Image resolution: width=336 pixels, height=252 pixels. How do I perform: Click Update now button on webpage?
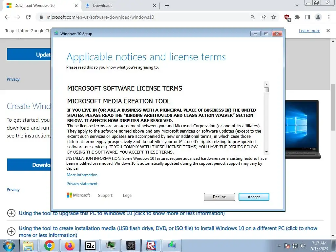click(29, 54)
